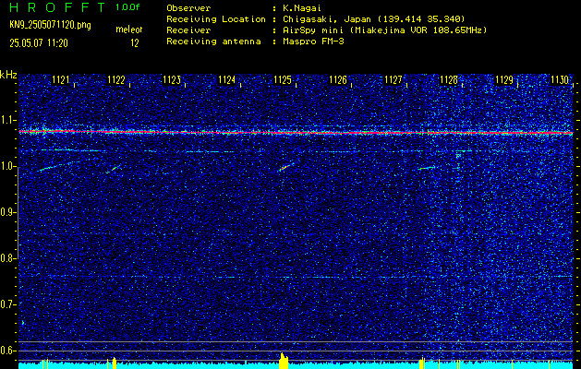Select filename KN9_2505071120.png

coord(50,25)
